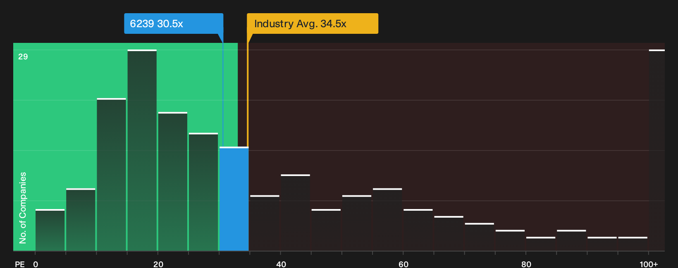Click the histogram bar for PE 5-10
Screen dimensions: 678x268
point(81,220)
